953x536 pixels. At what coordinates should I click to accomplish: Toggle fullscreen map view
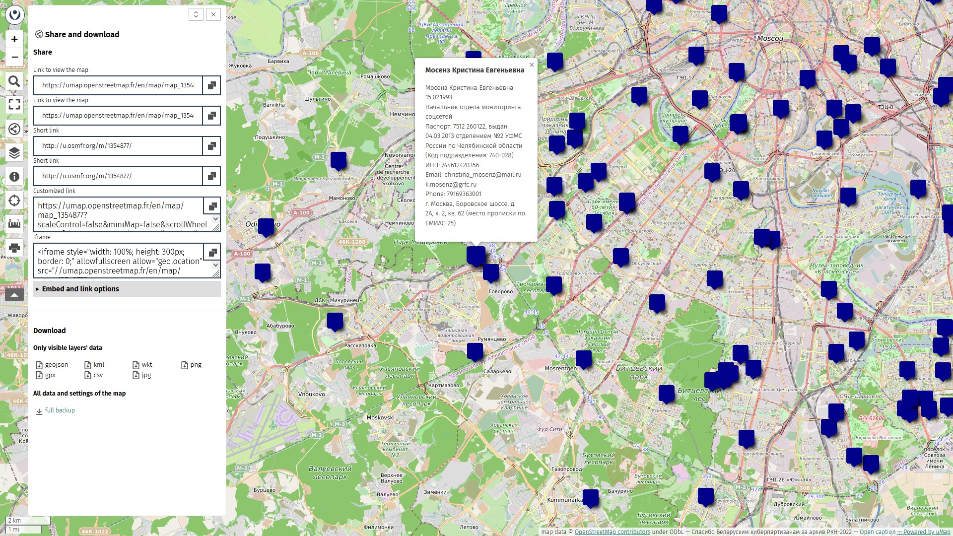tap(14, 104)
